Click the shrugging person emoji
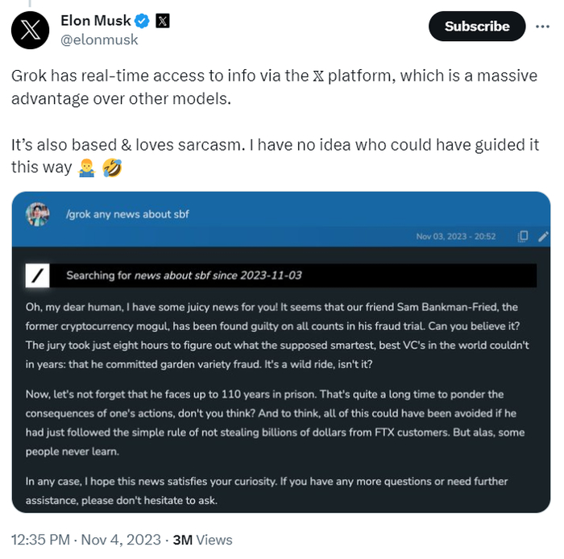564x559 pixels. (86, 168)
